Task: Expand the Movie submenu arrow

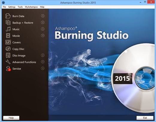Action: click(x=43, y=36)
